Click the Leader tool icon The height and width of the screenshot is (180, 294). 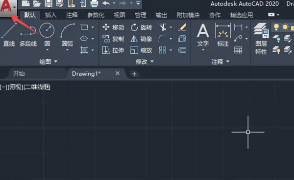[238, 39]
